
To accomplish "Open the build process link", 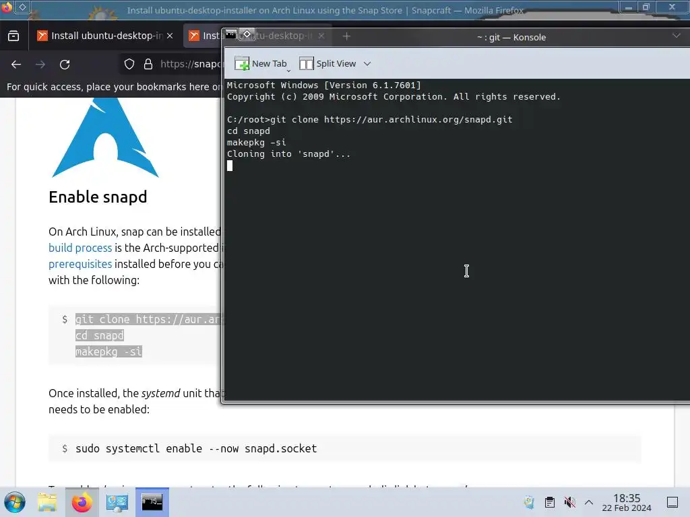I will (80, 248).
